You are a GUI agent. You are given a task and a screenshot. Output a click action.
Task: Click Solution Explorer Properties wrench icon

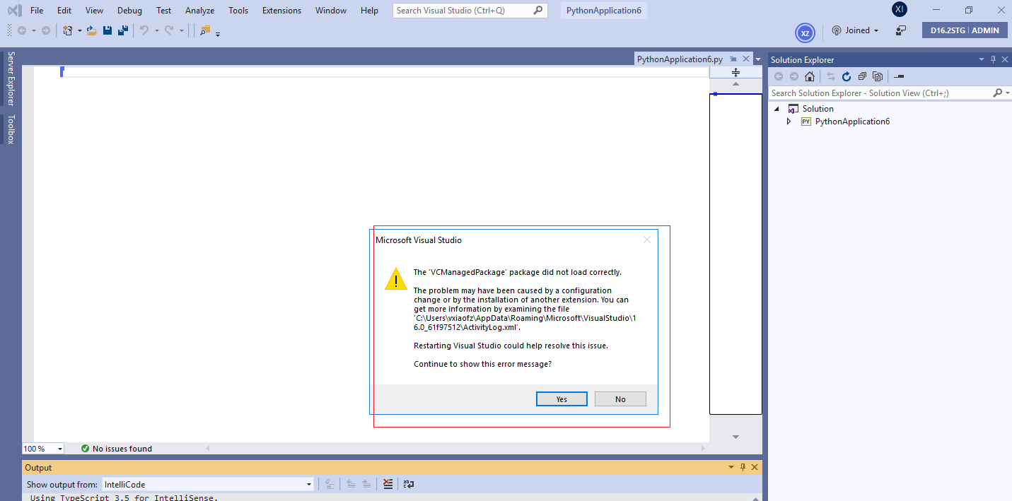click(x=899, y=76)
